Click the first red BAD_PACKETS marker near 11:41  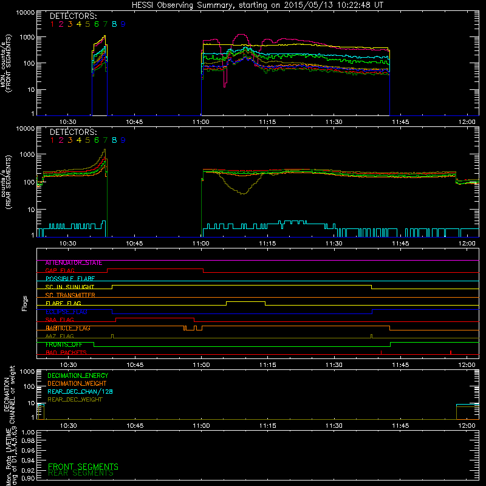coord(381,352)
